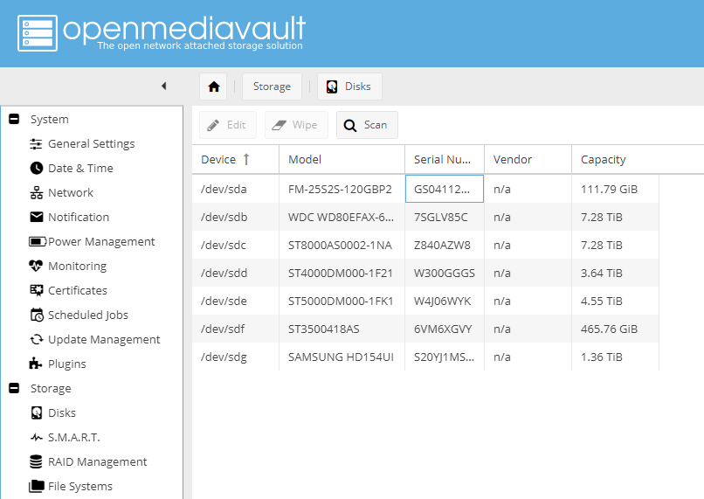Open File Systems entry
The width and height of the screenshot is (704, 499).
tap(79, 486)
